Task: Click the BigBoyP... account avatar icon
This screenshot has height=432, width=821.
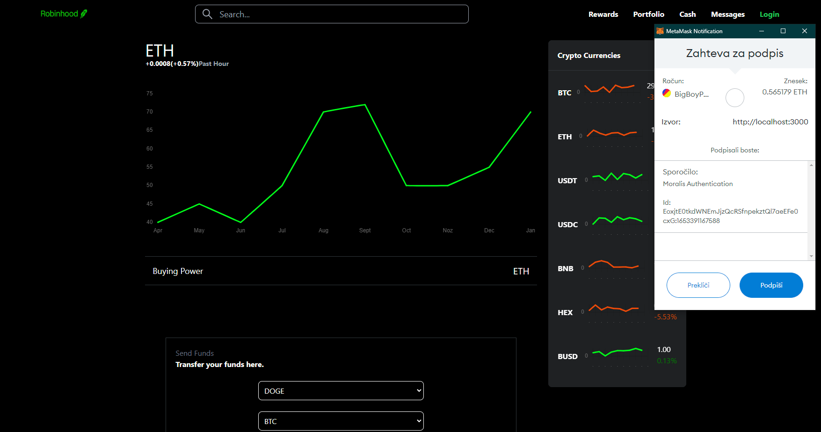Action: coord(667,93)
